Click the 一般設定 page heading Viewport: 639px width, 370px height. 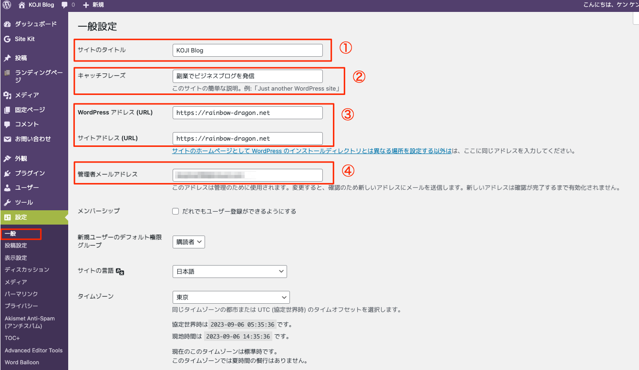(97, 26)
